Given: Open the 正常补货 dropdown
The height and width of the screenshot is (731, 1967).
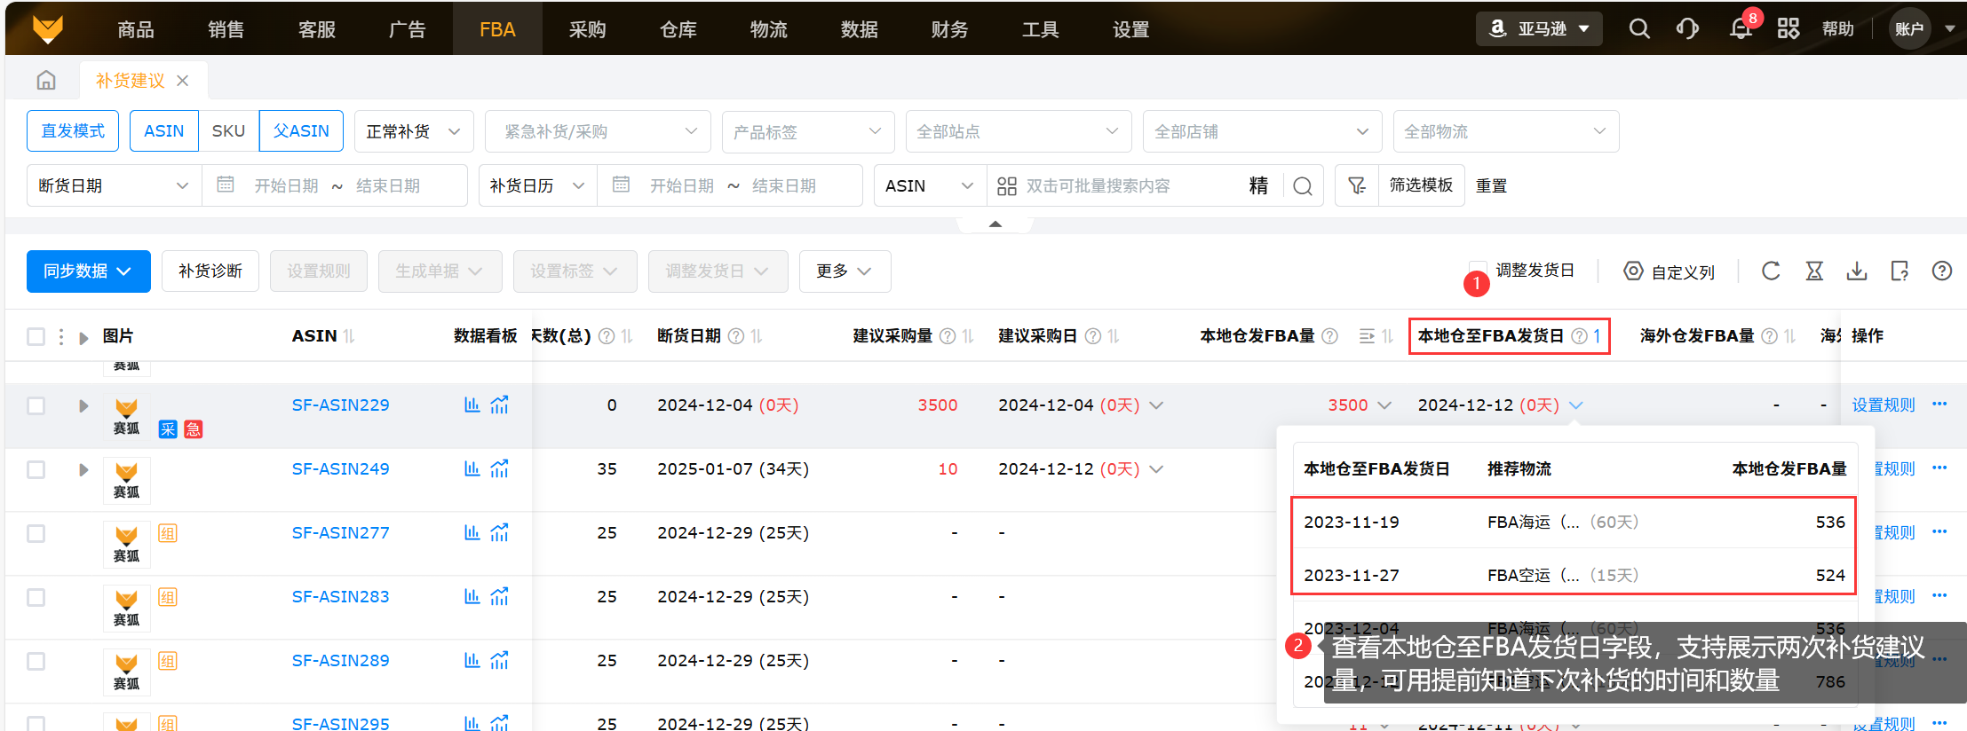Looking at the screenshot, I should click(x=414, y=131).
